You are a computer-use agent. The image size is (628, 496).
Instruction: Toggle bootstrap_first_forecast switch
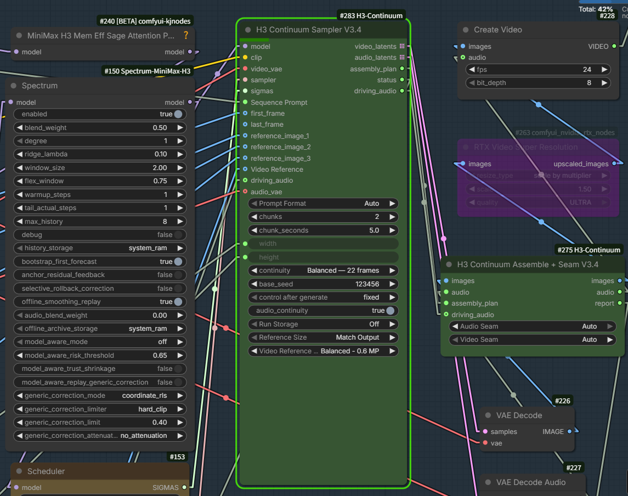coord(178,262)
